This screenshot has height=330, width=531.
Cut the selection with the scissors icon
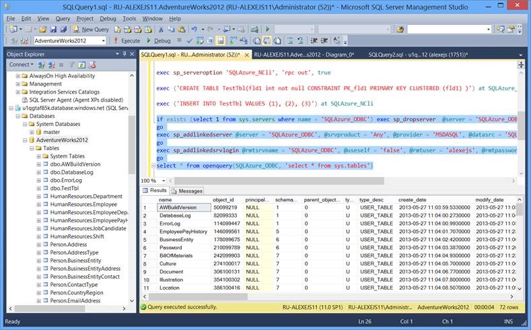[161, 30]
